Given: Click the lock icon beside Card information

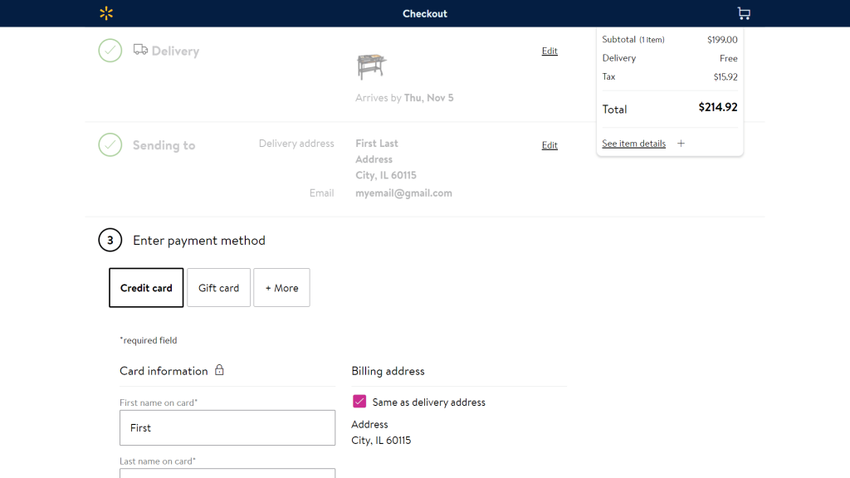Looking at the screenshot, I should click(x=219, y=370).
